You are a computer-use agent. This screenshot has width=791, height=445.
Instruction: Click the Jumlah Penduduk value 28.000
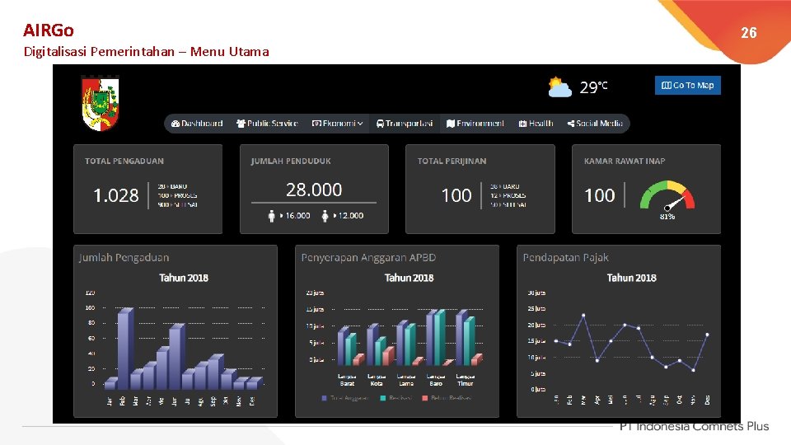coord(314,190)
